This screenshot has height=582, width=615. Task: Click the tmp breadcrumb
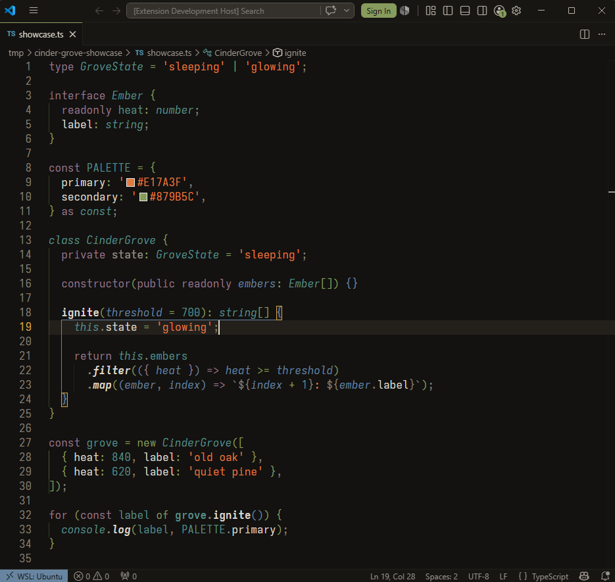tap(16, 53)
